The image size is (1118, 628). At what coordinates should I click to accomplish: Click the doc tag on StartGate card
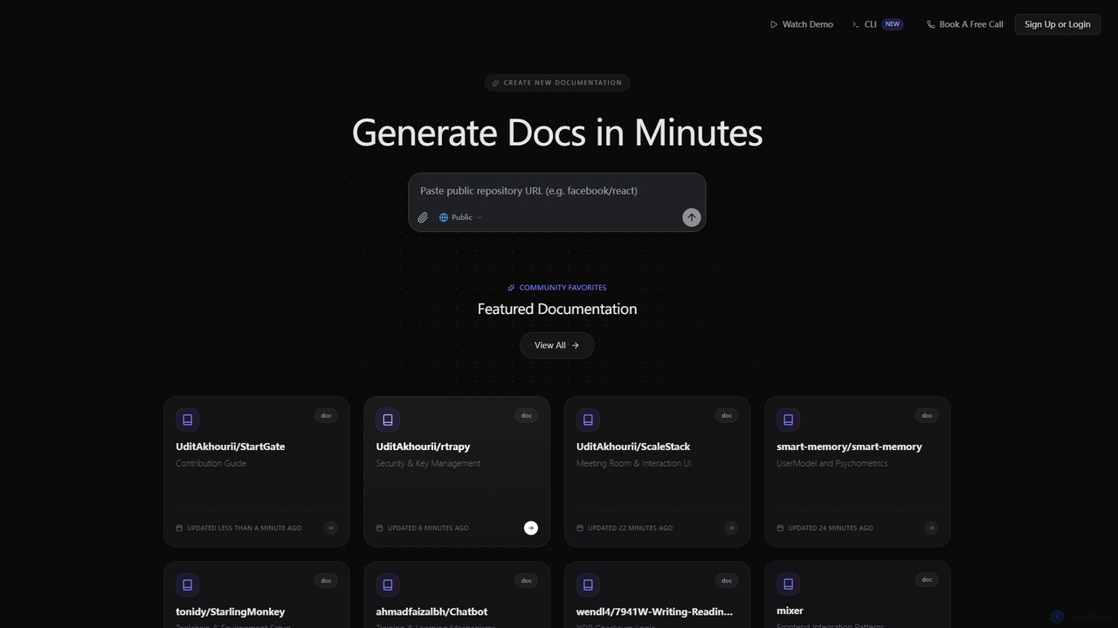click(x=326, y=416)
